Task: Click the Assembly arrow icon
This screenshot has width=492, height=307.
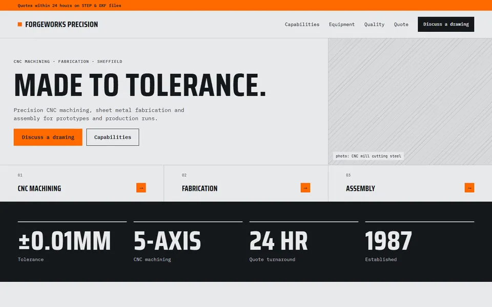Action: pyautogui.click(x=469, y=188)
